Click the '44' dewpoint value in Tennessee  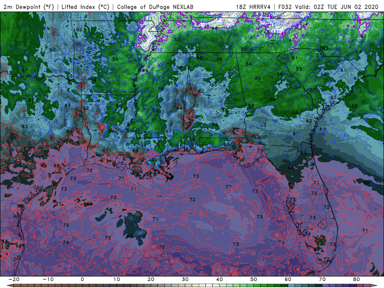(x=214, y=28)
